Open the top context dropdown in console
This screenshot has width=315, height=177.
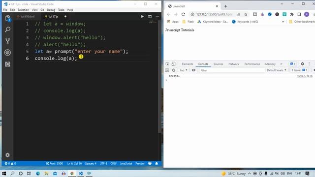pos(184,70)
